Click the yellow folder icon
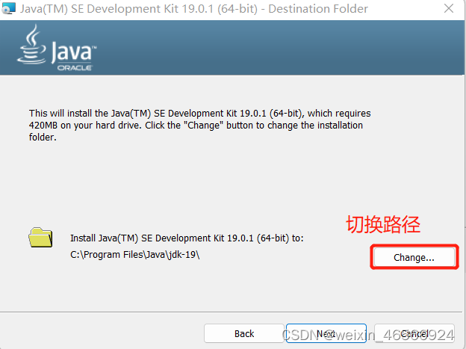 pos(41,238)
